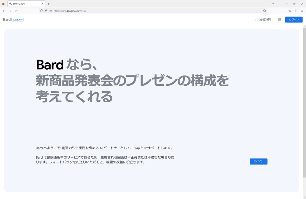Minimize the Firefox window
This screenshot has width=306, height=199.
(287, 4)
